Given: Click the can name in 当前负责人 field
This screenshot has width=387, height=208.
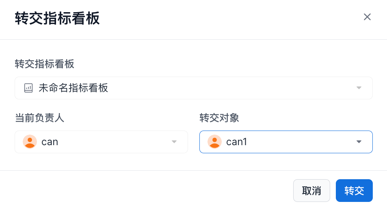Looking at the screenshot, I should tap(50, 142).
